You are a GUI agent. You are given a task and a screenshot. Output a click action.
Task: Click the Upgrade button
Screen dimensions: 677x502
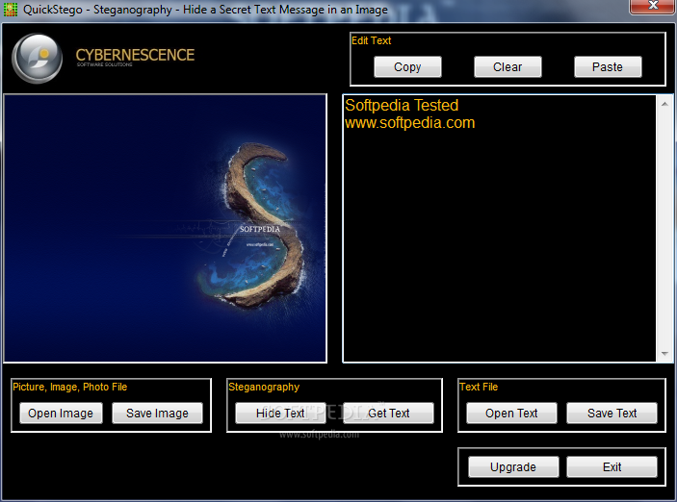point(513,467)
